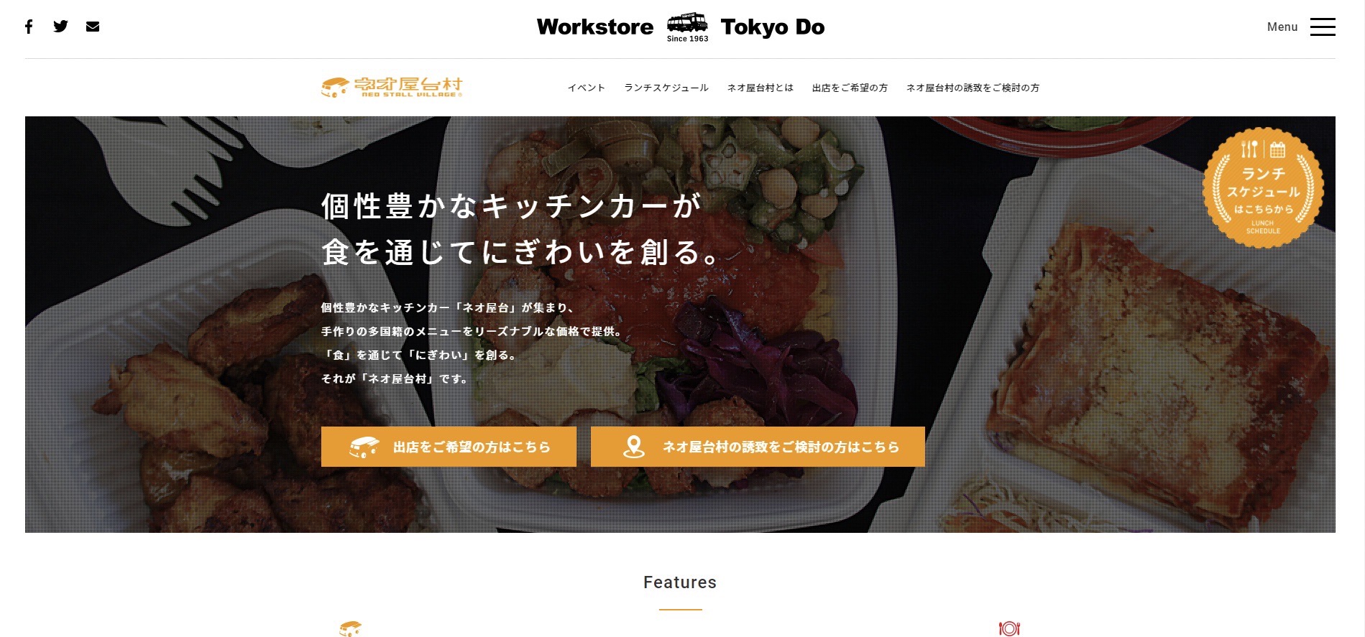Click the hero food photo banner
Viewport: 1365px width, 637px height.
coord(680,325)
